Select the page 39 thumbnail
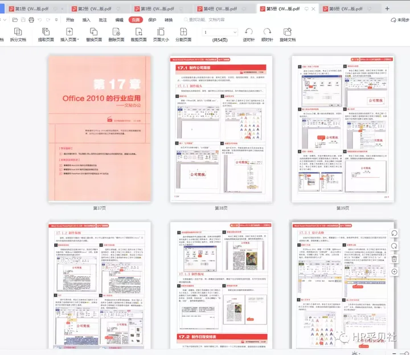 pyautogui.click(x=343, y=129)
